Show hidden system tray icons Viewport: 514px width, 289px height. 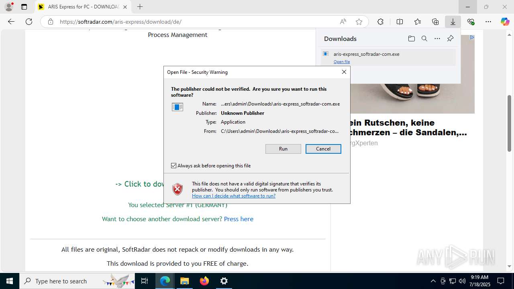(x=433, y=281)
